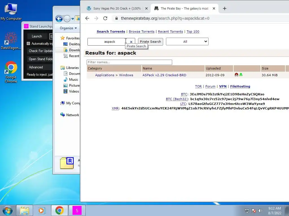
Task: Click the magnet download icon for ASPack
Action: [x=237, y=75]
